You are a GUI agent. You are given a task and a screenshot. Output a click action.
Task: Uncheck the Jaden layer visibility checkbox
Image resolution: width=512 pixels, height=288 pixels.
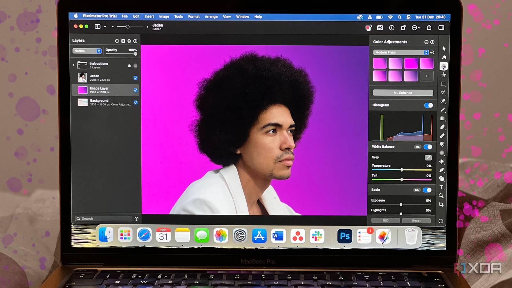pos(135,78)
